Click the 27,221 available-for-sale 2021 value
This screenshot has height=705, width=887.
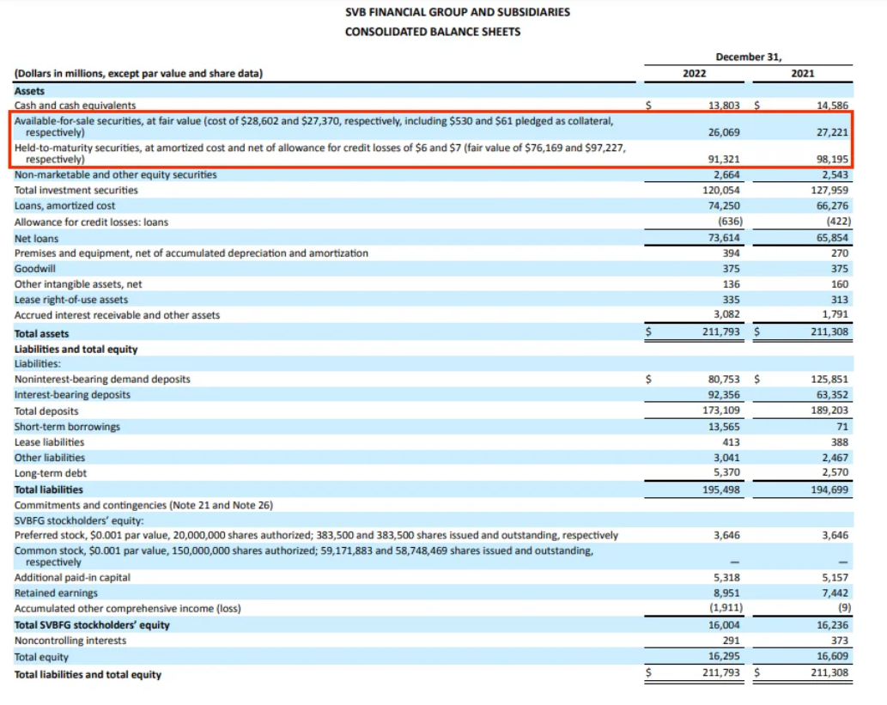click(x=832, y=132)
